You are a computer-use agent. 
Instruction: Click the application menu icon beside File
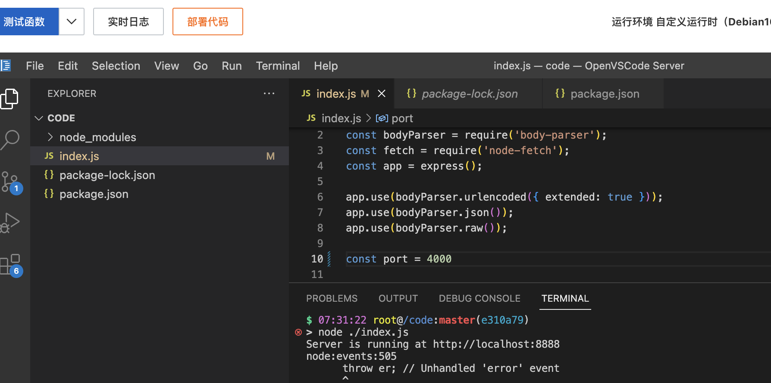click(x=6, y=65)
